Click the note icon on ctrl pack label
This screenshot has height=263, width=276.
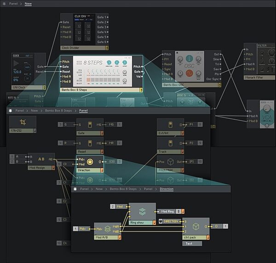[x=208, y=237]
